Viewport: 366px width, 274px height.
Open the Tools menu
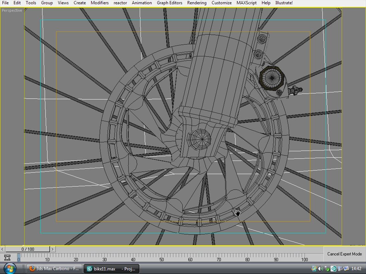(x=31, y=3)
